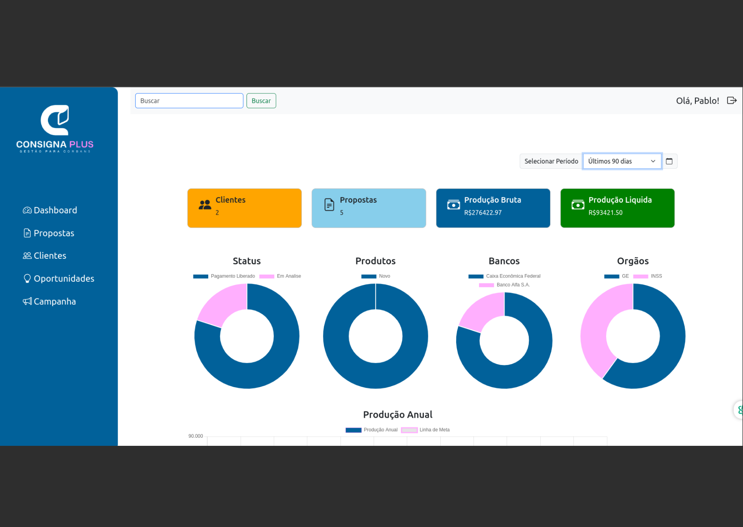Viewport: 743px width, 527px height.
Task: Toggle Pagamento Liberado legend in Status chart
Action: click(x=224, y=276)
